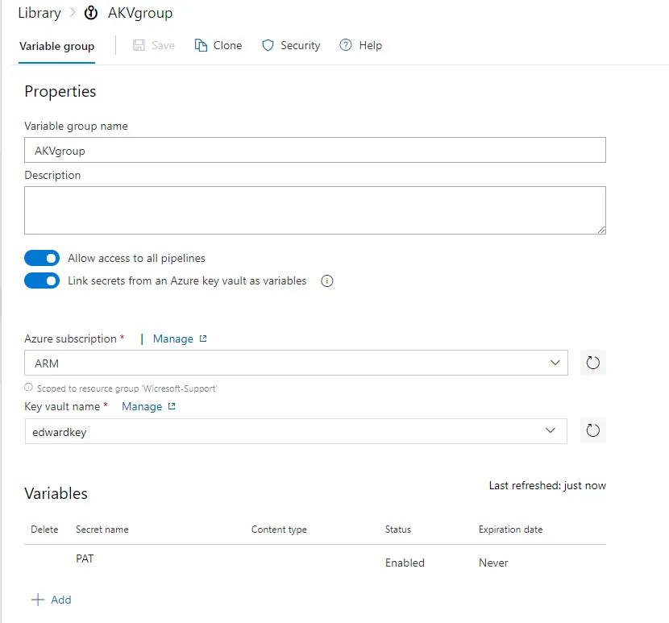
Task: Refresh the Azure subscription list
Action: pos(592,363)
